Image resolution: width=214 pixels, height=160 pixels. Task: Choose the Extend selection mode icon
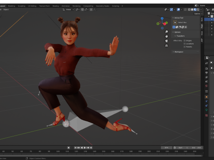tap(177, 27)
